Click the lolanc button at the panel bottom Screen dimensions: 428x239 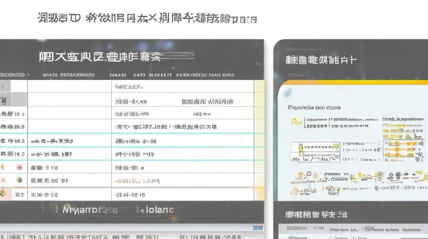[156, 210]
